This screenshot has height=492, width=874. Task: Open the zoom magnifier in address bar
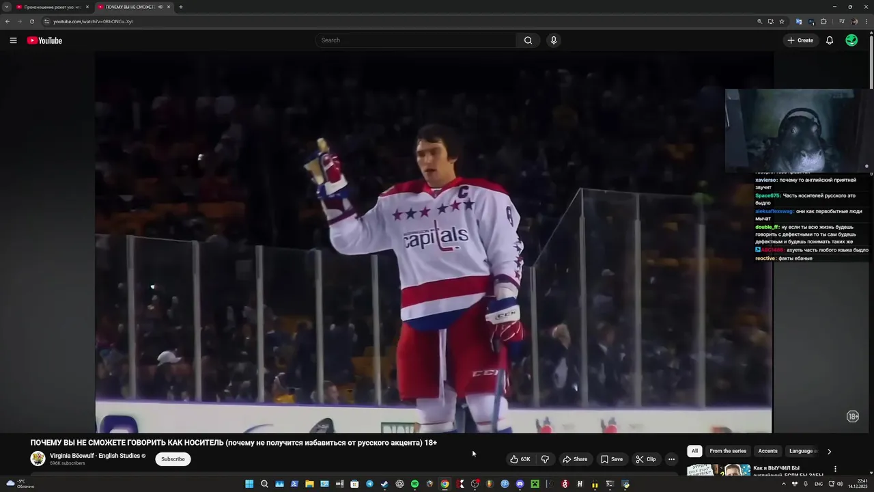click(x=759, y=21)
